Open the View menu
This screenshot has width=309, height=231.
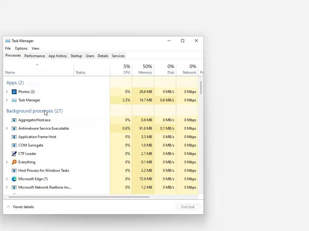pos(36,48)
